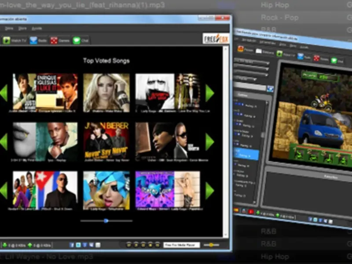The width and height of the screenshot is (352, 264).
Task: Expand the first dropdown in back window sidebar
Action: [251, 62]
